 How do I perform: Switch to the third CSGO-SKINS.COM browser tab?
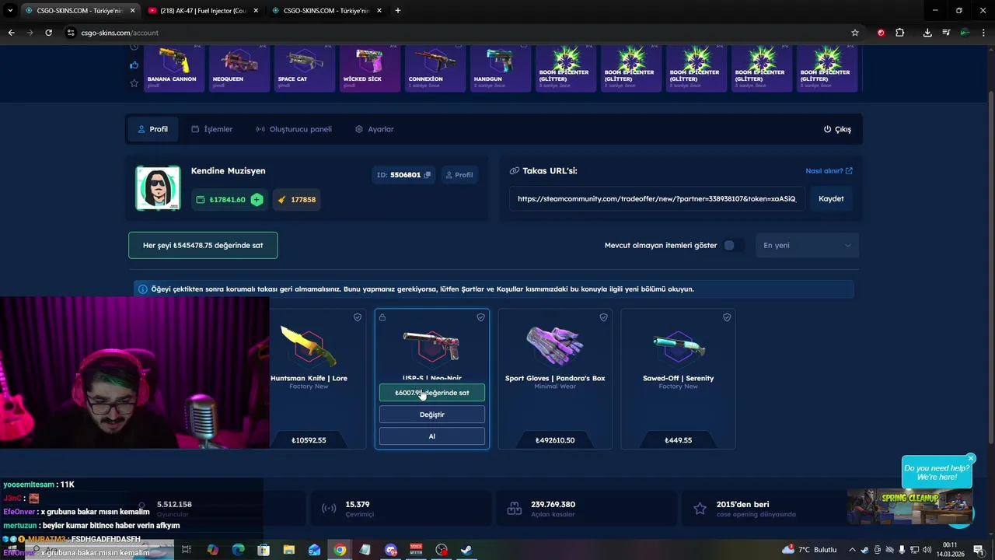tap(327, 11)
